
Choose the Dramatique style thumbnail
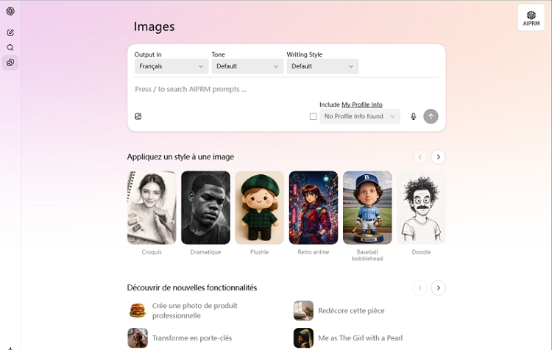click(205, 207)
